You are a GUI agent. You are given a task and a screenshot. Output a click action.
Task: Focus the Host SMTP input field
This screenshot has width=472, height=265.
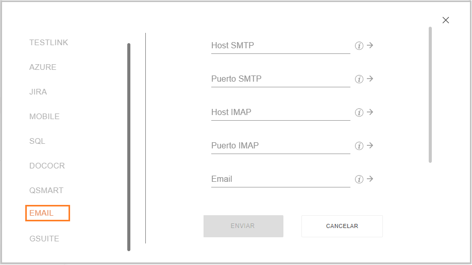coord(280,46)
